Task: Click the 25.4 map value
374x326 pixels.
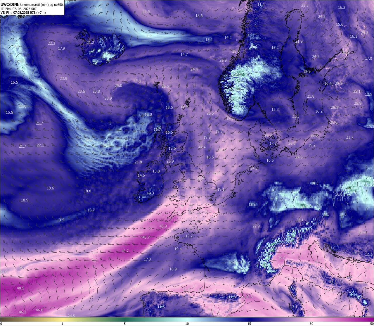Action: tap(137, 81)
